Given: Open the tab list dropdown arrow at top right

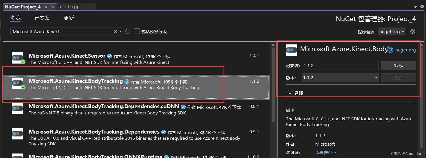Looking at the screenshot, I should pyautogui.click(x=416, y=7).
